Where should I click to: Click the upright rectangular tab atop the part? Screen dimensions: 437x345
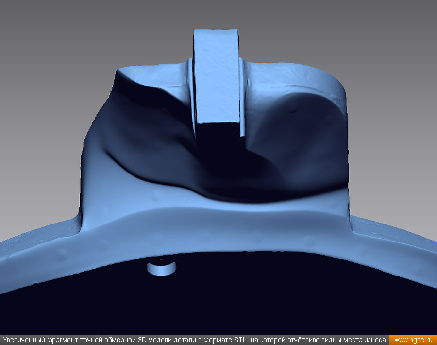coord(217,76)
